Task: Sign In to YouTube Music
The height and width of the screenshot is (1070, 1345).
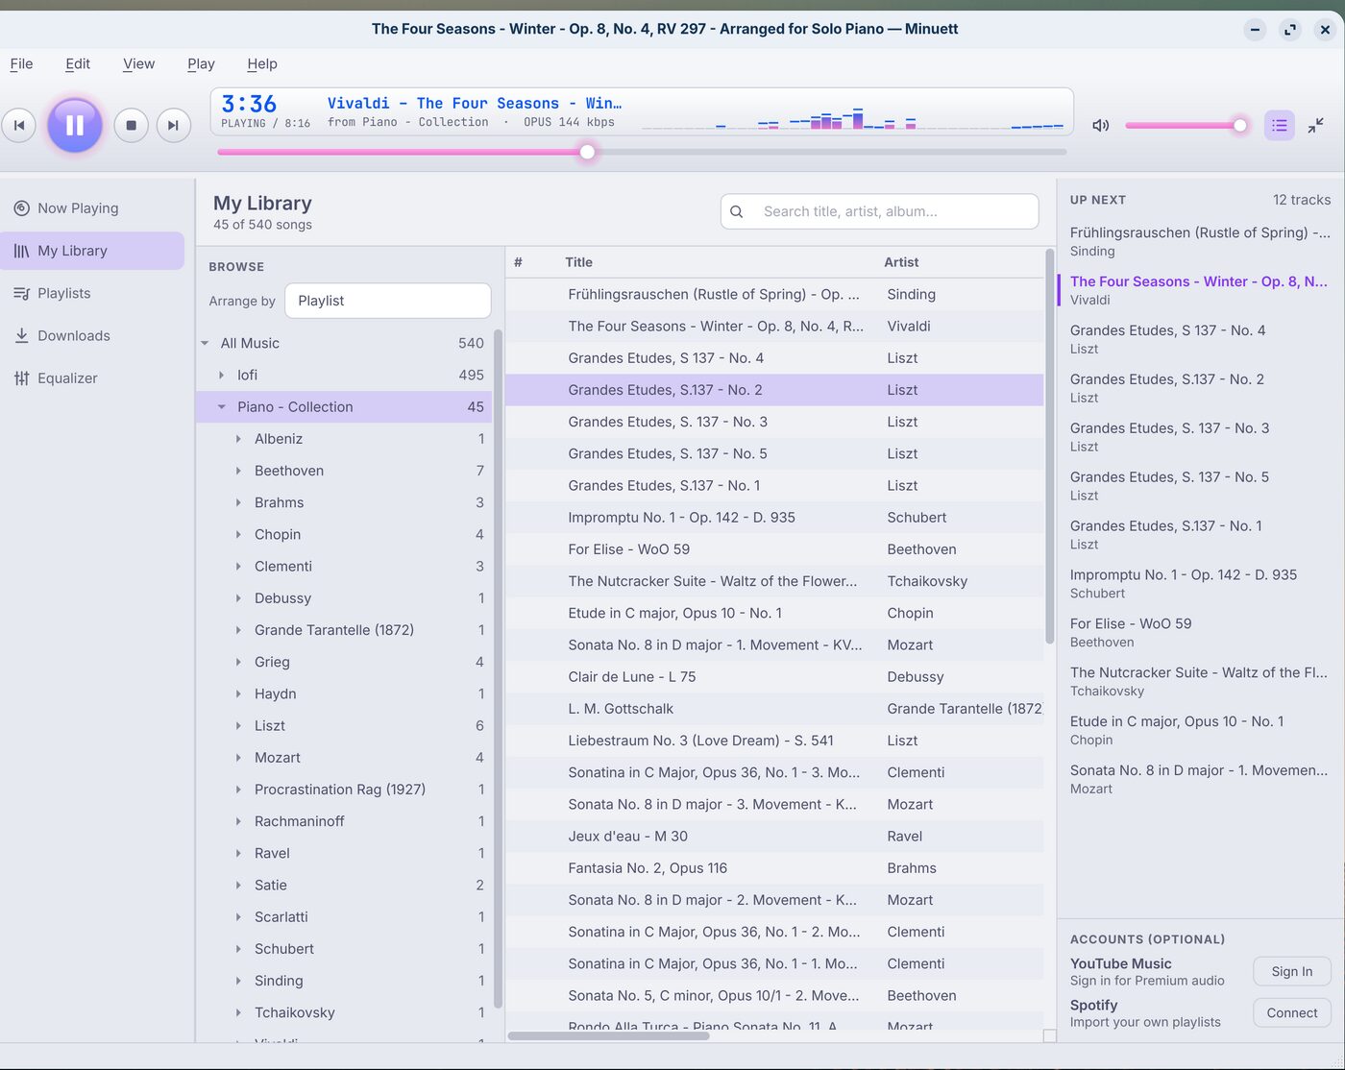Action: [1291, 971]
